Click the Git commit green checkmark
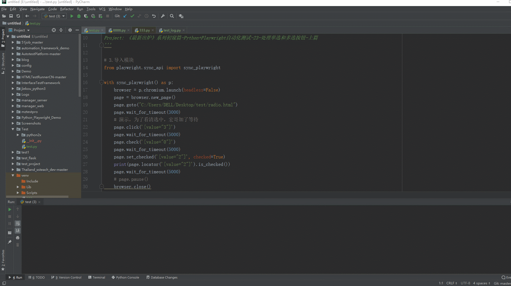 pos(132,16)
